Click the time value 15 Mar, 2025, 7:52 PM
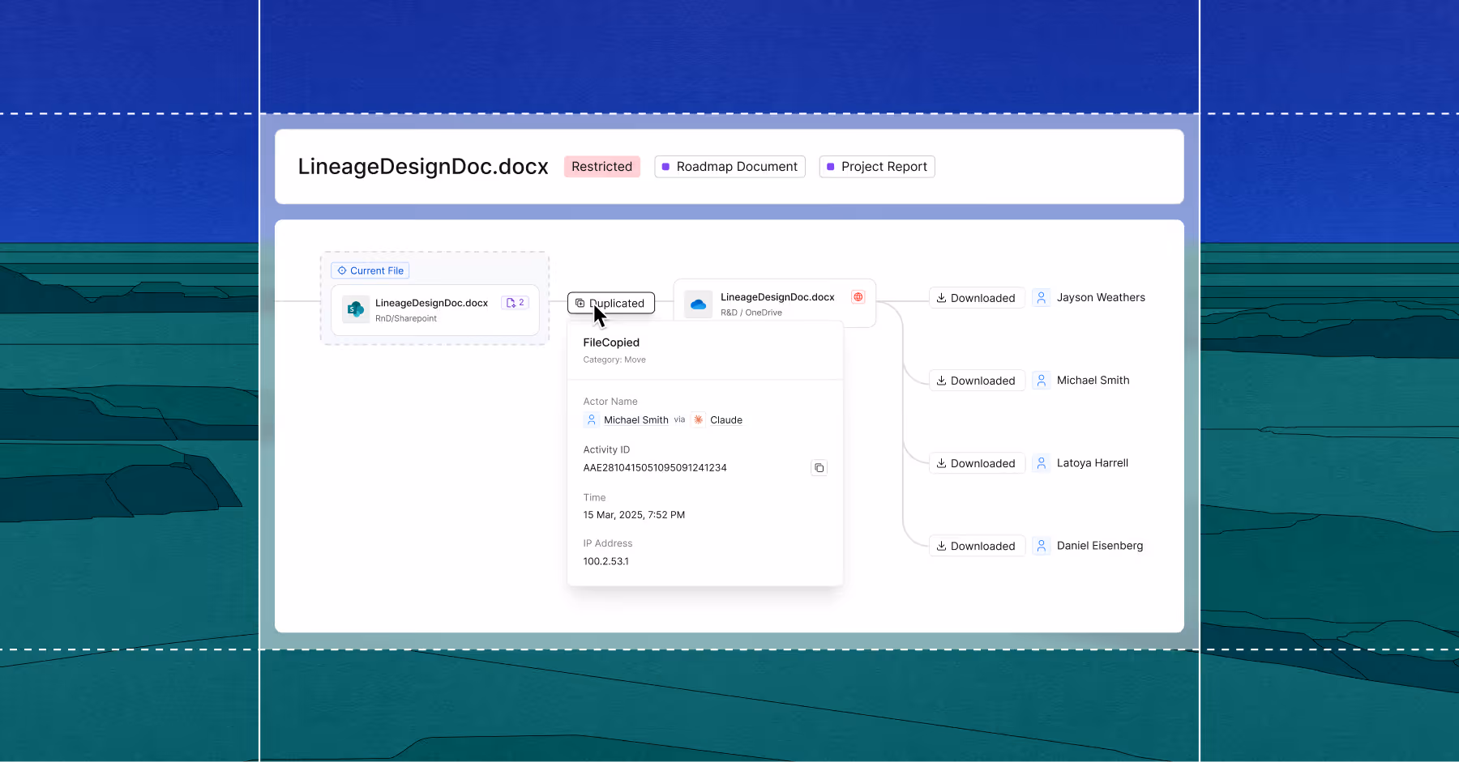The height and width of the screenshot is (762, 1459). pyautogui.click(x=634, y=515)
